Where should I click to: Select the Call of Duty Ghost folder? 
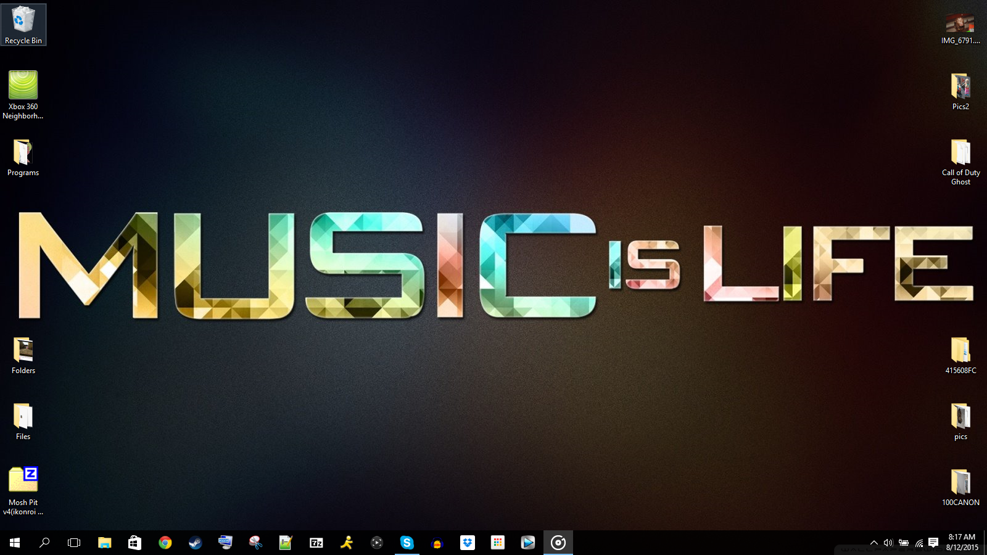[x=960, y=162]
